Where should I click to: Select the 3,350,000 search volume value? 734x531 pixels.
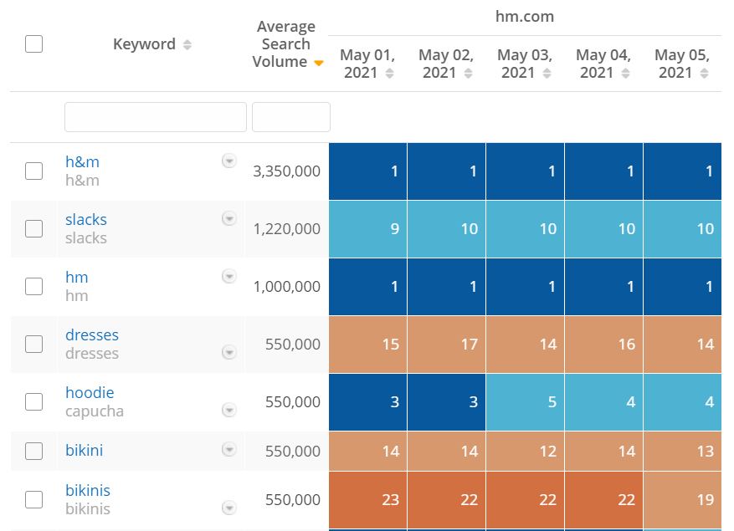(x=286, y=171)
